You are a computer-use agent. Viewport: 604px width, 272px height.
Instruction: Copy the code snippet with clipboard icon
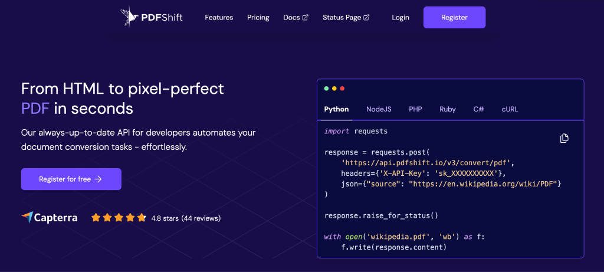pyautogui.click(x=564, y=138)
